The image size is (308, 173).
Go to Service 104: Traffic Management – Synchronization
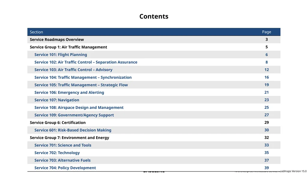83,77
